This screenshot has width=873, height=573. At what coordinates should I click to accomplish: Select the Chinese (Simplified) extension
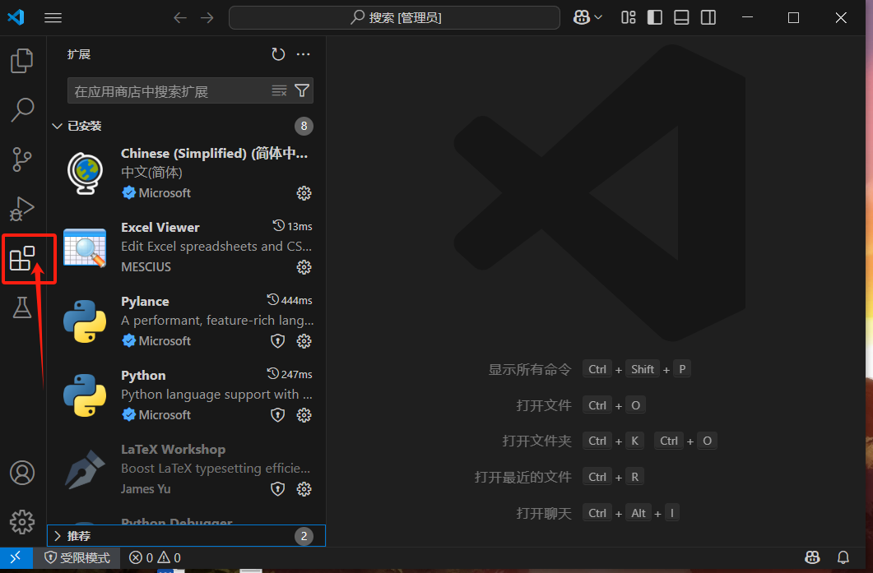click(x=187, y=173)
